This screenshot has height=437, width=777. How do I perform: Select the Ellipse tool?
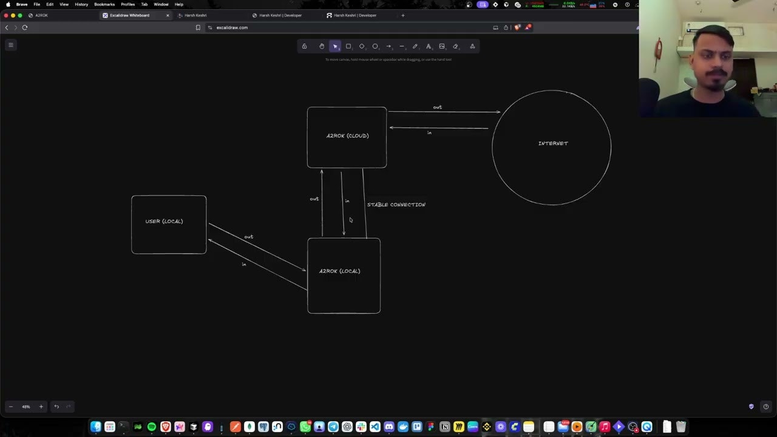click(375, 46)
